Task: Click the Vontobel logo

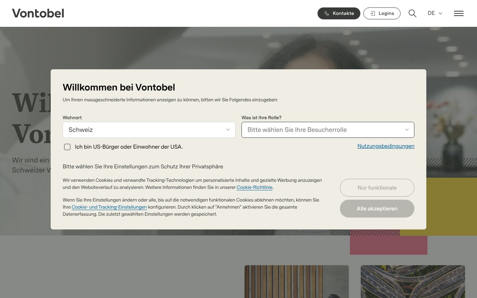Action: point(38,13)
